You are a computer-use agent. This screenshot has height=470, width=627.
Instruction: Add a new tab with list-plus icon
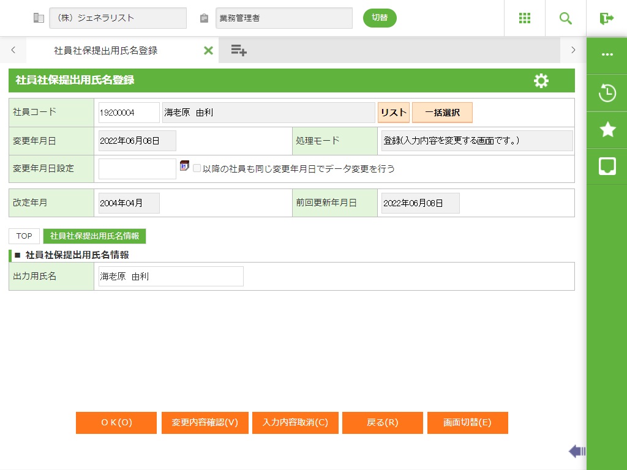[239, 51]
